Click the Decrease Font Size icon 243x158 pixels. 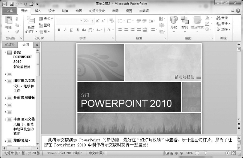point(103,21)
